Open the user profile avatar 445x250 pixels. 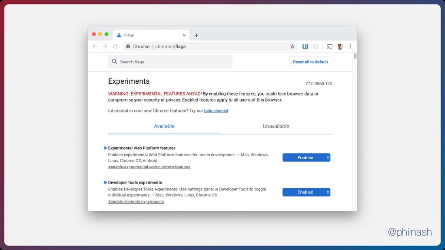point(340,46)
